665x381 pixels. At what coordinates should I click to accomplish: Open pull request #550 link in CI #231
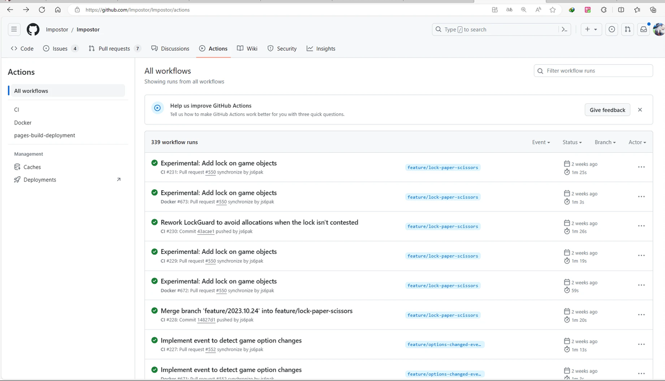point(210,172)
